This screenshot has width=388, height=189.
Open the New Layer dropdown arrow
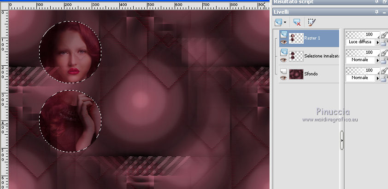285,23
